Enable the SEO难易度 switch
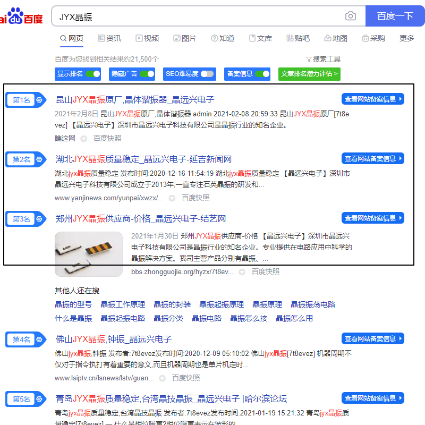 pos(207,74)
